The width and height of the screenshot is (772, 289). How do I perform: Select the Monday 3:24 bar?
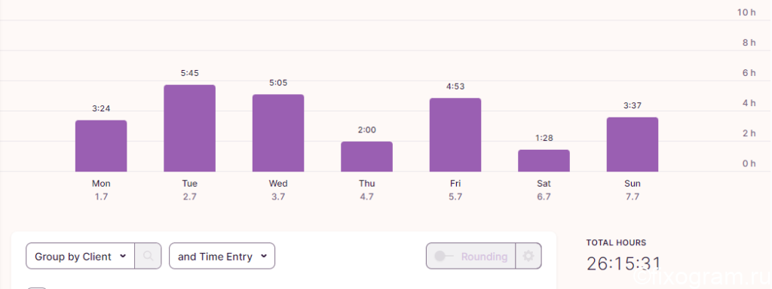101,146
